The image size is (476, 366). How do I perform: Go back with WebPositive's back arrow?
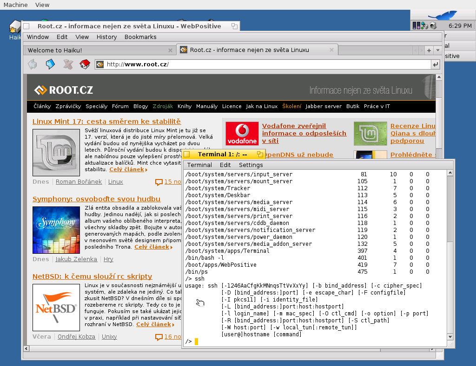[x=33, y=64]
